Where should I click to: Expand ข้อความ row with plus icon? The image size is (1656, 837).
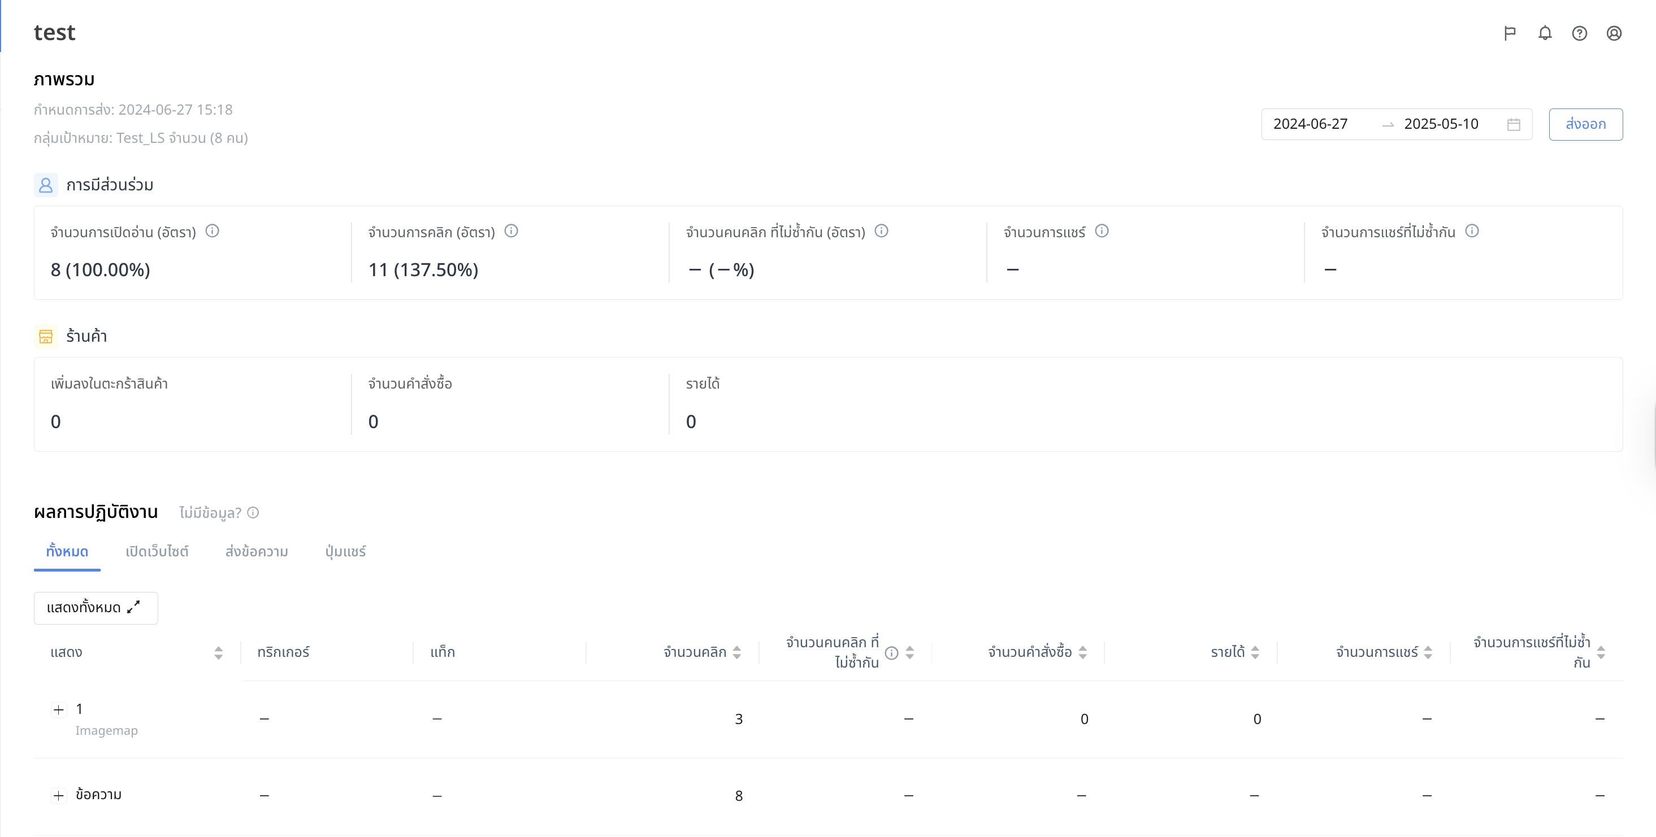[59, 796]
